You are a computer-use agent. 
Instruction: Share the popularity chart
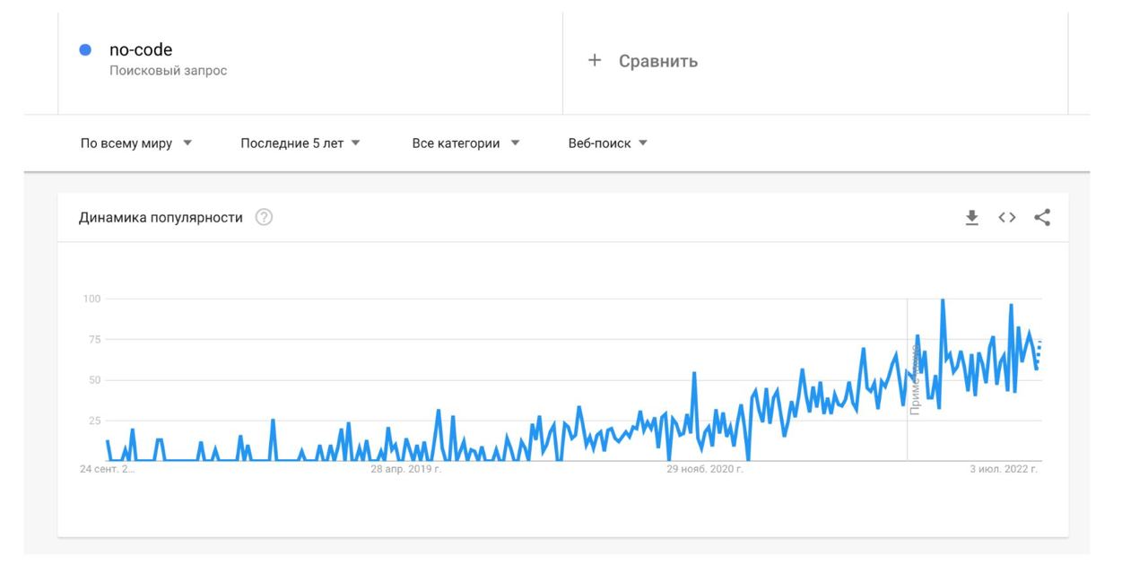1041,217
